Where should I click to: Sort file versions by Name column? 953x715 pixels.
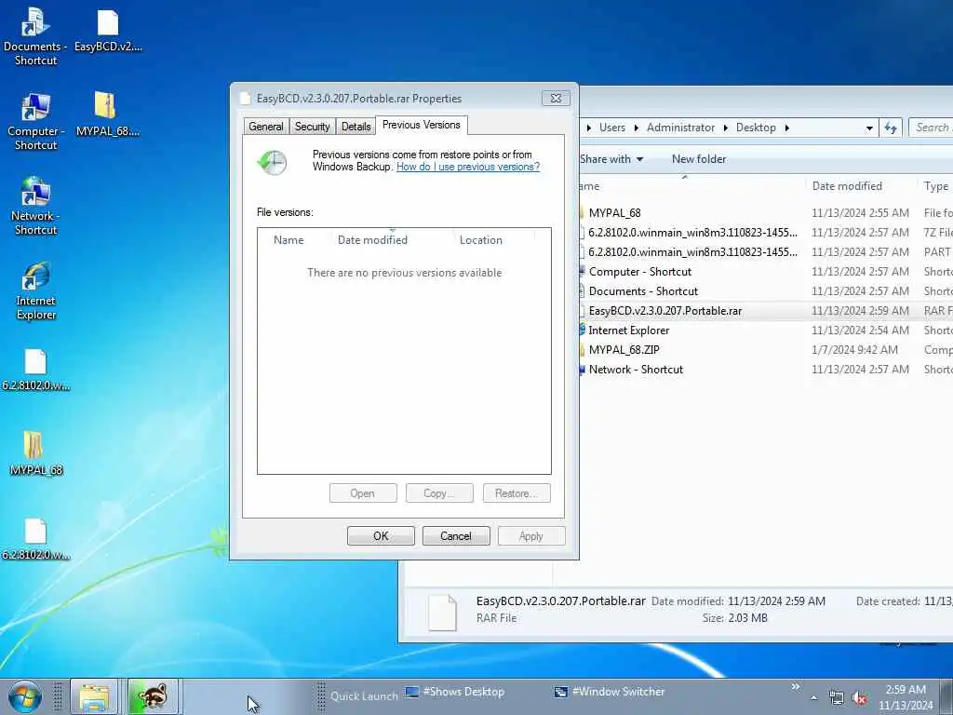coord(294,239)
